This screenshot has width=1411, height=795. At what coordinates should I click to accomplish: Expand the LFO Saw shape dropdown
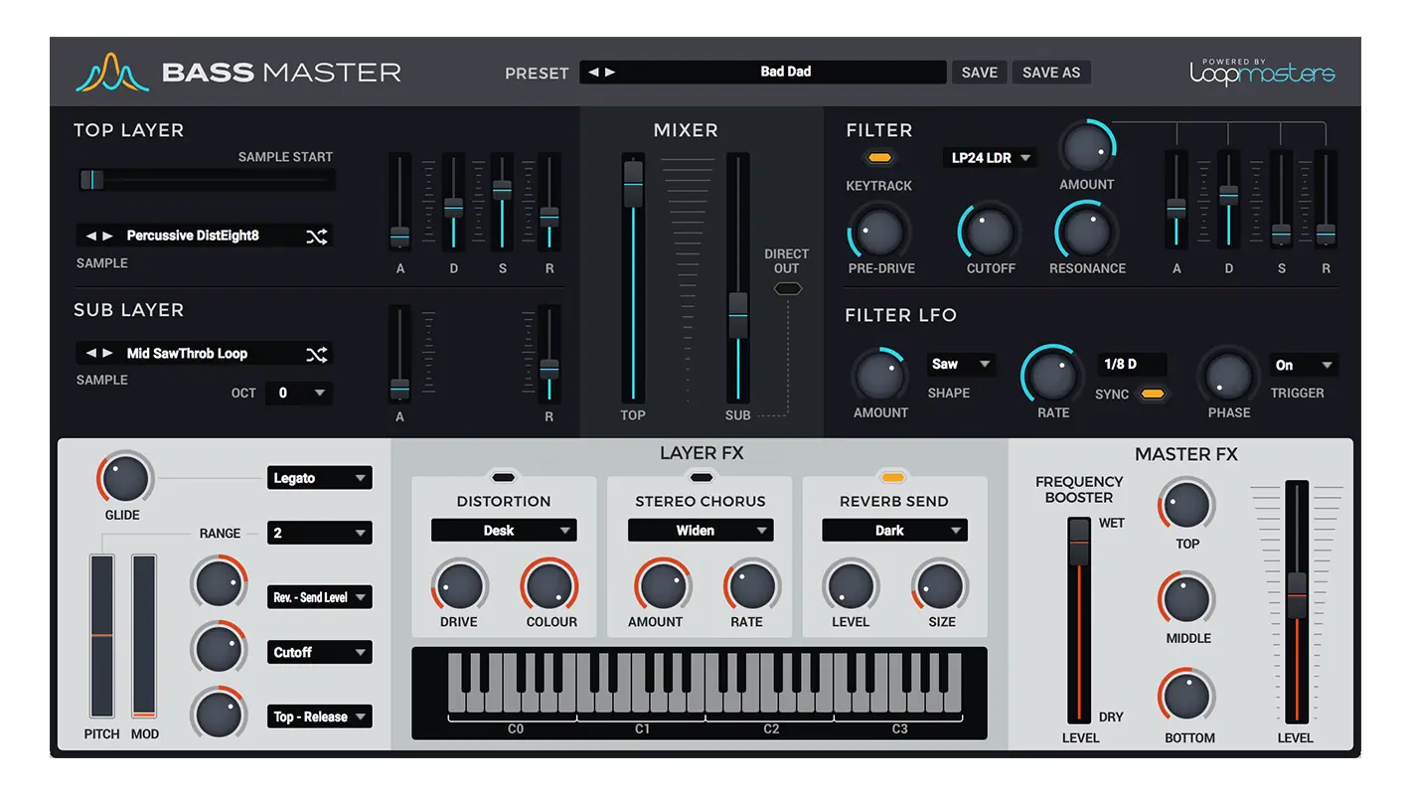[x=961, y=365]
